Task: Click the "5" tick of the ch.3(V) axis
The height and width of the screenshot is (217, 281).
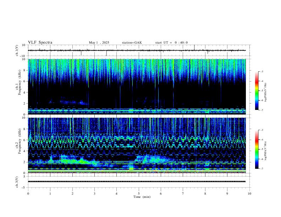Action: coord(24,177)
